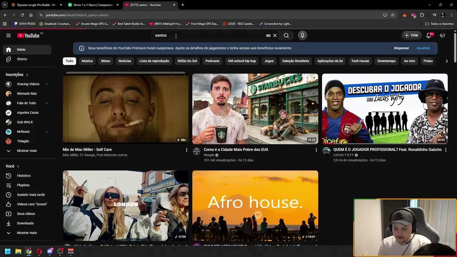The image size is (457, 257).
Task: Open the Afro house video thumbnail
Action: tap(255, 206)
